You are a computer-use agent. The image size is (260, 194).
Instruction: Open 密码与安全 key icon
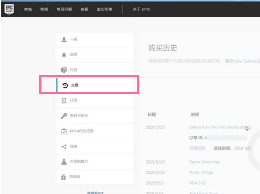[64, 116]
